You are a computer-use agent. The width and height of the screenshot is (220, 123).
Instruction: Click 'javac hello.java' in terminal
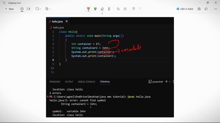(139, 97)
